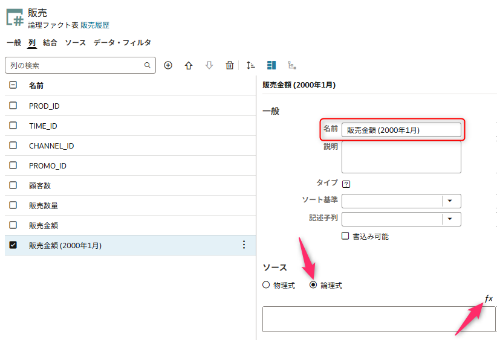Delete column with trash icon
This screenshot has width=497, height=340.
click(x=230, y=65)
